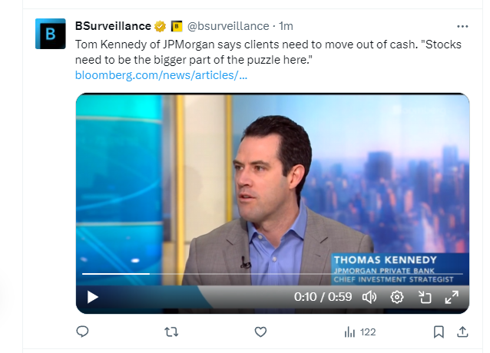
Task: Open the BSurveillance display name
Action: (x=113, y=26)
